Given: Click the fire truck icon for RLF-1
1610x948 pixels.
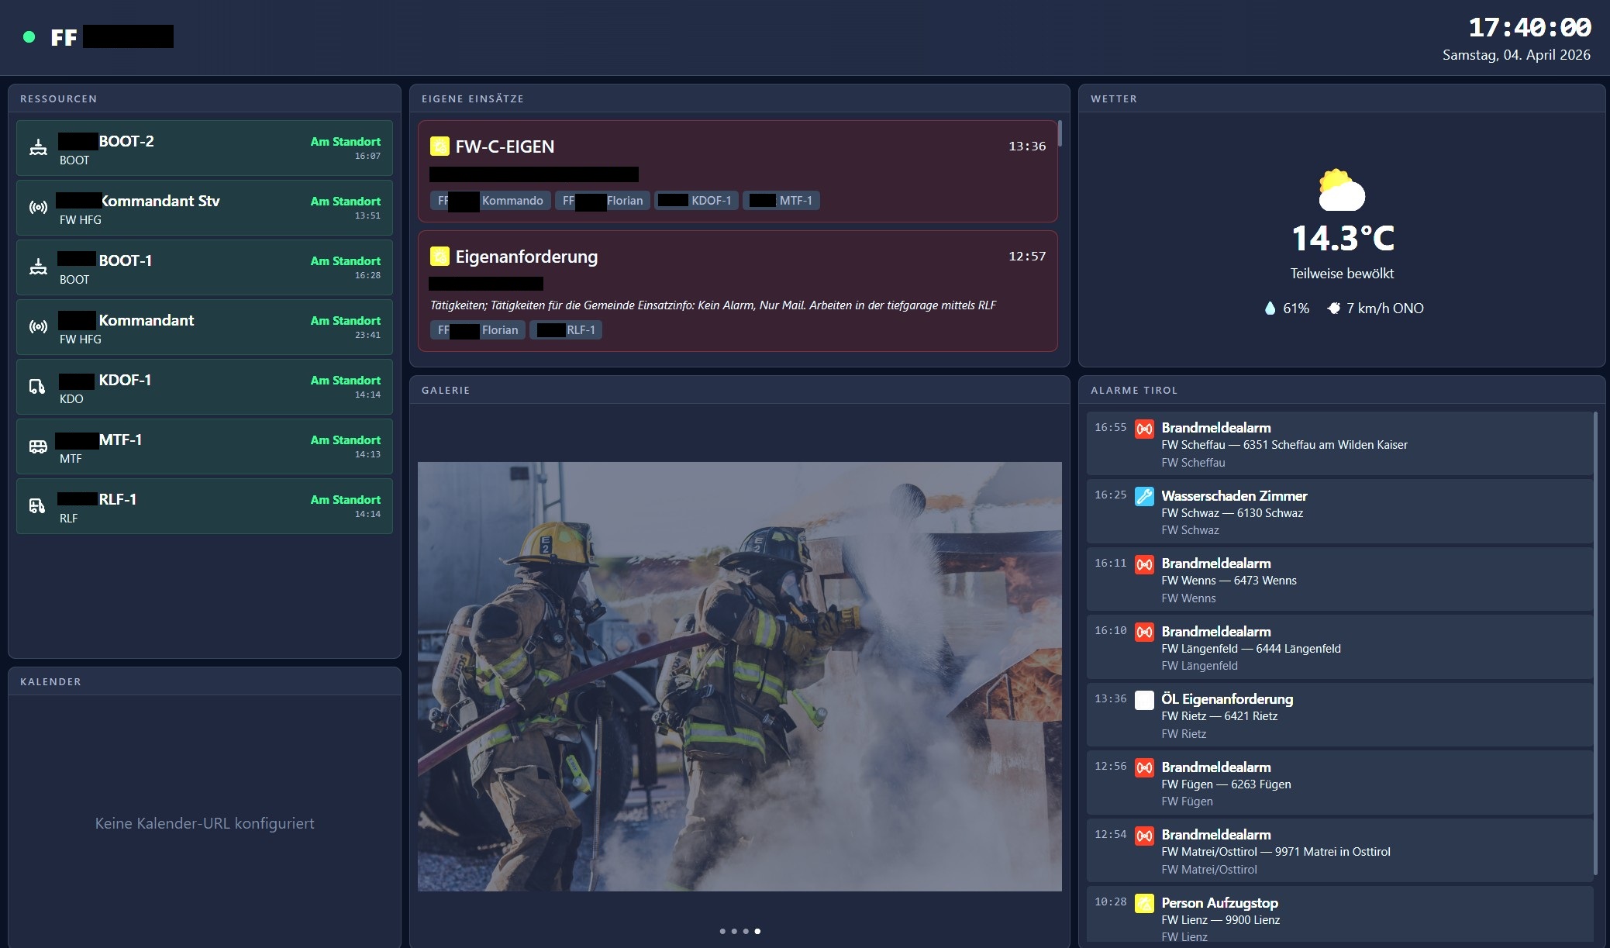Looking at the screenshot, I should click(x=37, y=505).
